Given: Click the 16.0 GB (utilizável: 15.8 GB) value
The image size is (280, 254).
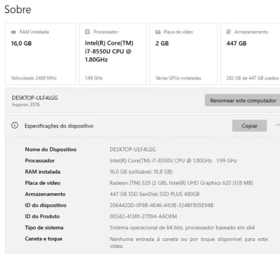Looking at the screenshot, I should tap(141, 172).
